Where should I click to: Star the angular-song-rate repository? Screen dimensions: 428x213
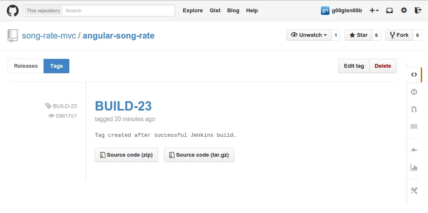point(358,35)
